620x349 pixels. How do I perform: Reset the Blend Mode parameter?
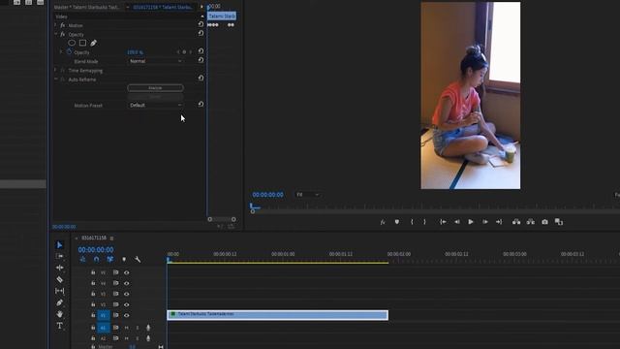coord(201,60)
